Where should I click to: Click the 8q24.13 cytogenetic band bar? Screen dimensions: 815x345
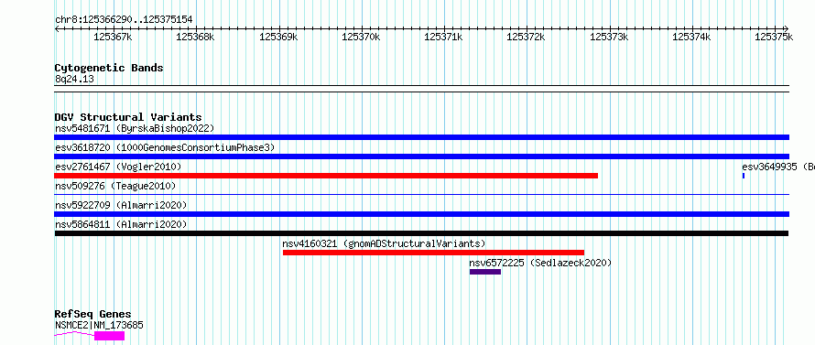pos(421,89)
